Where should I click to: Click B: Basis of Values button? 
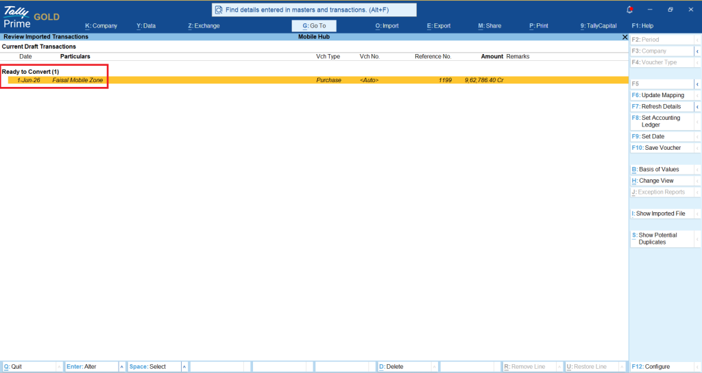(662, 169)
